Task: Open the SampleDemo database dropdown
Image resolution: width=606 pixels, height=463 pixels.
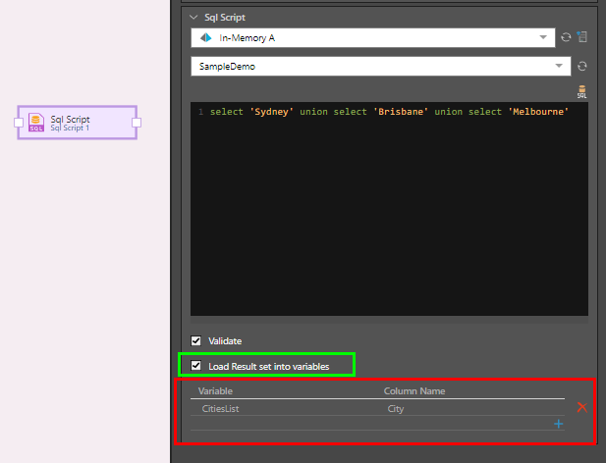Action: 559,66
